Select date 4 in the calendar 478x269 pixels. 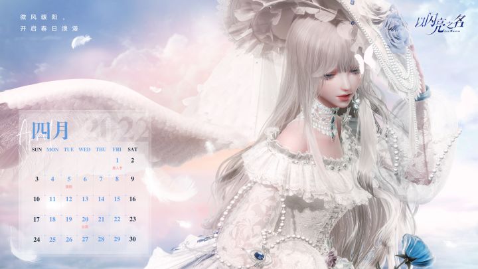tap(52, 179)
